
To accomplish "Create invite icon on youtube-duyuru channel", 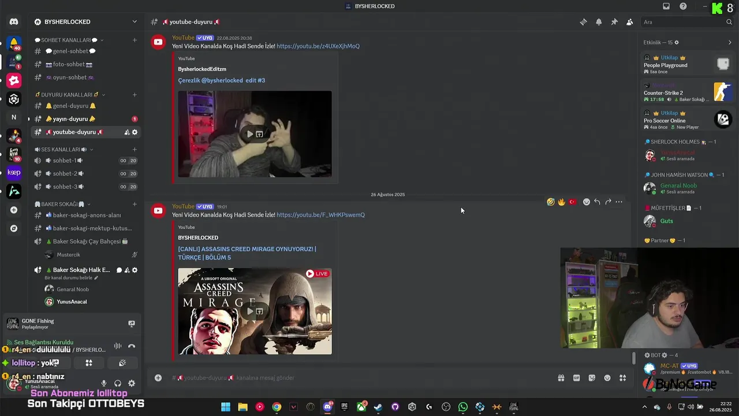I will click(126, 132).
